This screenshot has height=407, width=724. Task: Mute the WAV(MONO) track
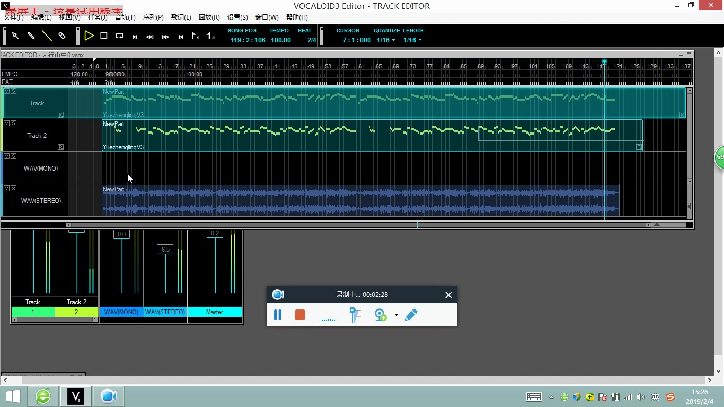click(x=6, y=156)
